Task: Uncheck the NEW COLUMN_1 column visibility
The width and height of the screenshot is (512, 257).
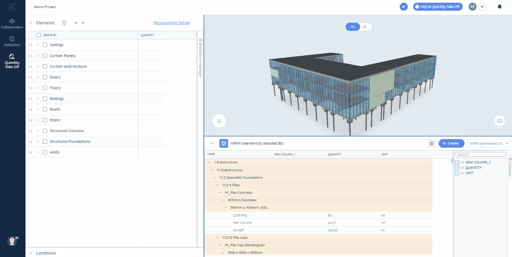Action: pyautogui.click(x=457, y=162)
